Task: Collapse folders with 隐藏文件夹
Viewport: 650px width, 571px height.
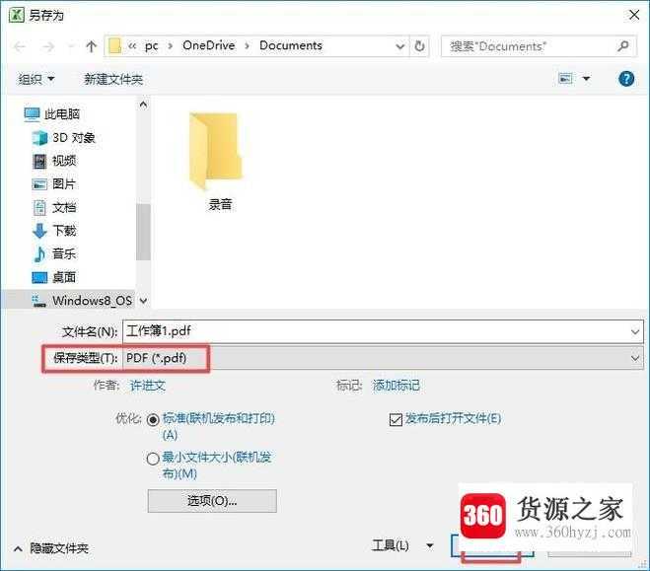Action: (x=51, y=548)
